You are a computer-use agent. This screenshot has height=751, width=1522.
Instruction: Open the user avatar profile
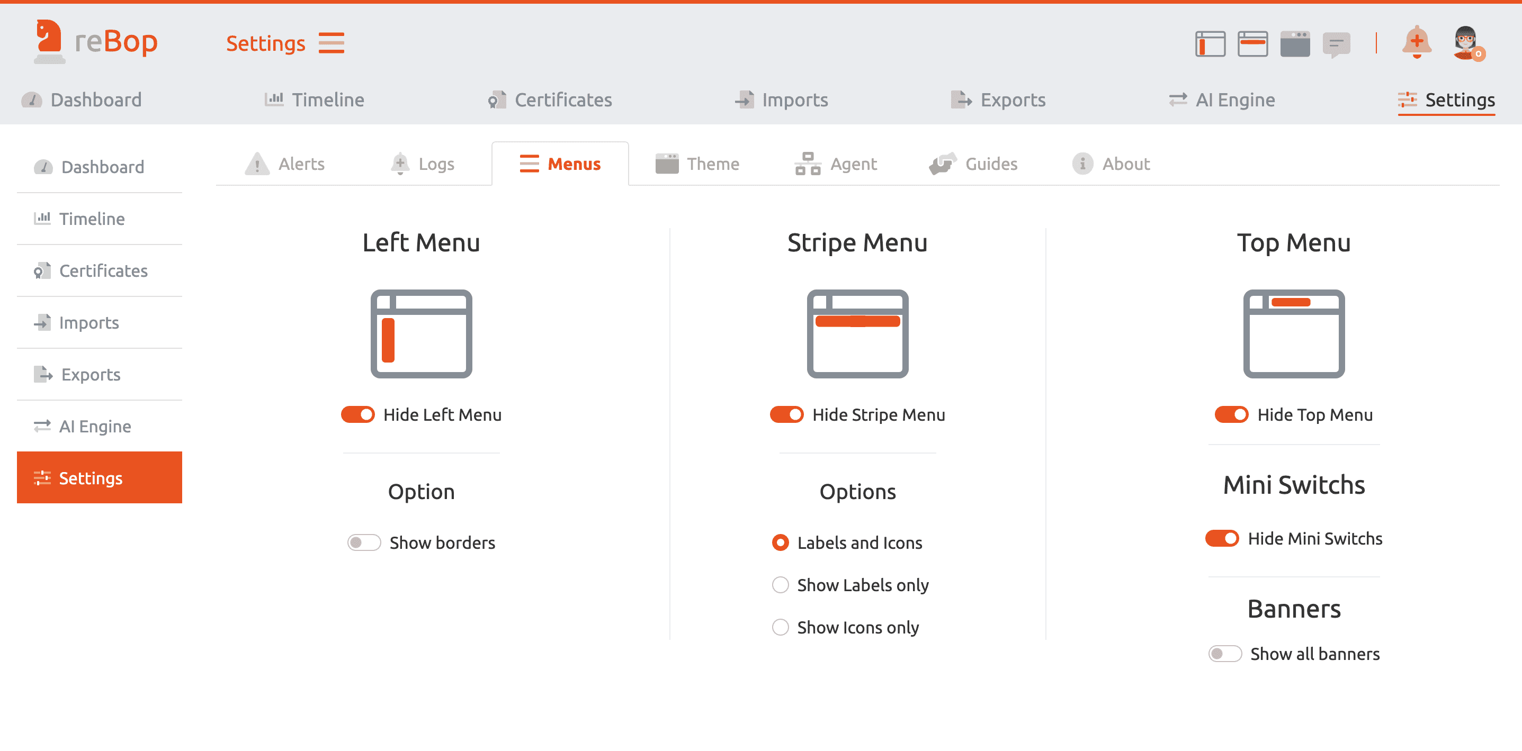tap(1466, 42)
